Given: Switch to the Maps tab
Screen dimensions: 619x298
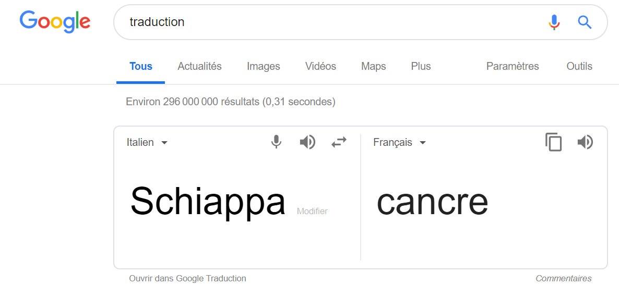Looking at the screenshot, I should [374, 66].
